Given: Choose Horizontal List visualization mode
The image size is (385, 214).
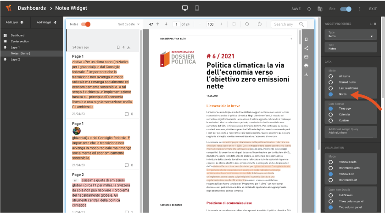Looking at the screenshot, I should 331,180.
